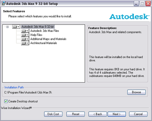Click the Reset button

[76, 114]
